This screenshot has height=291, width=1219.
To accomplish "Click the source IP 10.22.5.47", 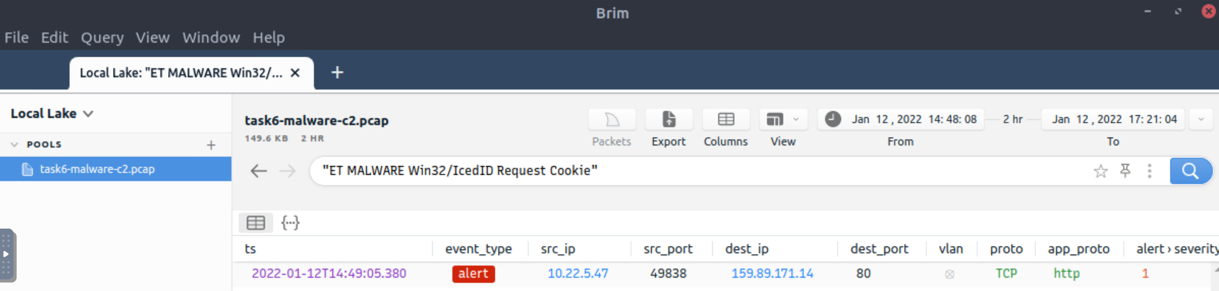I will pos(578,273).
